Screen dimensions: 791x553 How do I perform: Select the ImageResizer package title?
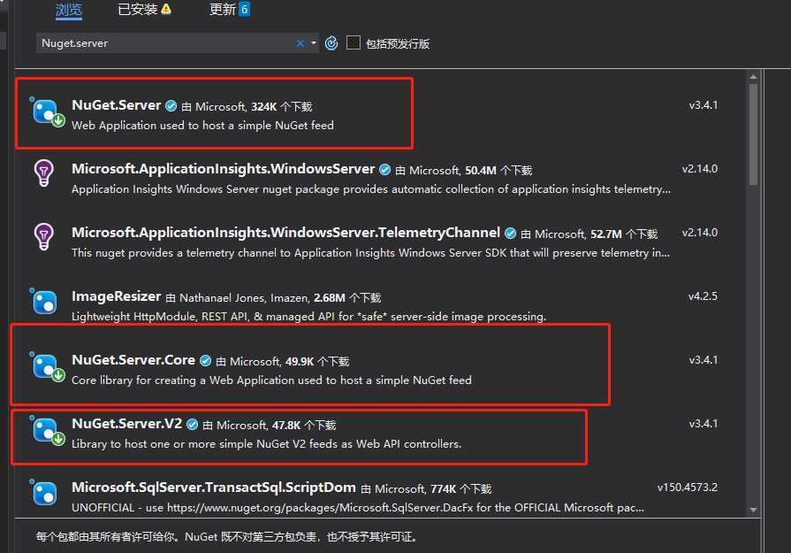point(116,296)
